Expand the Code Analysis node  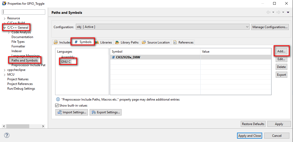point(9,32)
